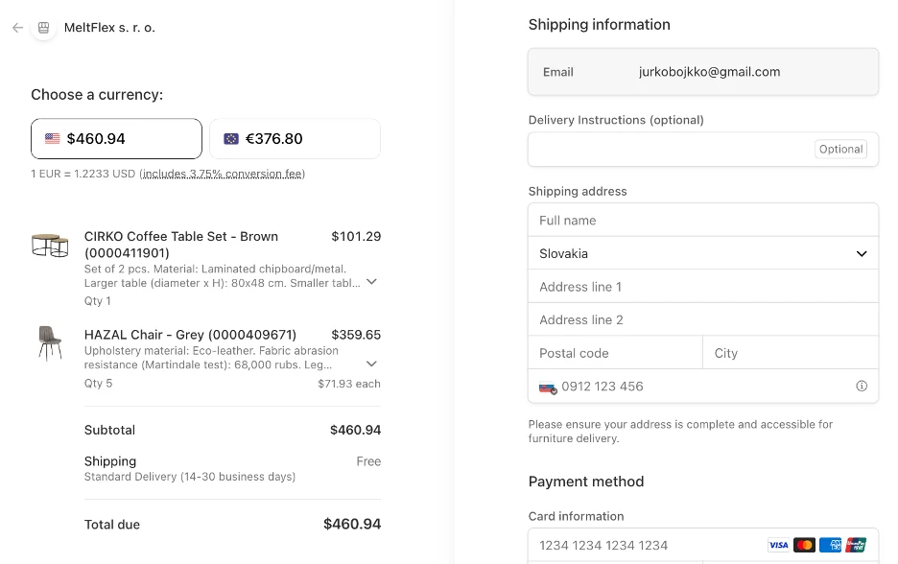898x564 pixels.
Task: Focus the Full name field
Action: [x=702, y=221]
